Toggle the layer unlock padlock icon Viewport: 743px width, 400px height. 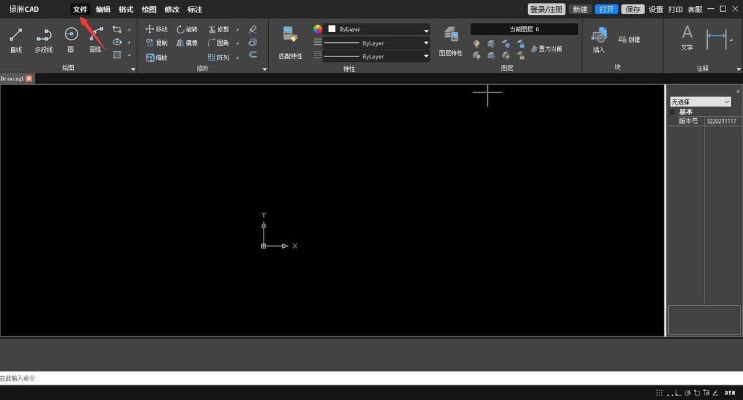click(521, 55)
